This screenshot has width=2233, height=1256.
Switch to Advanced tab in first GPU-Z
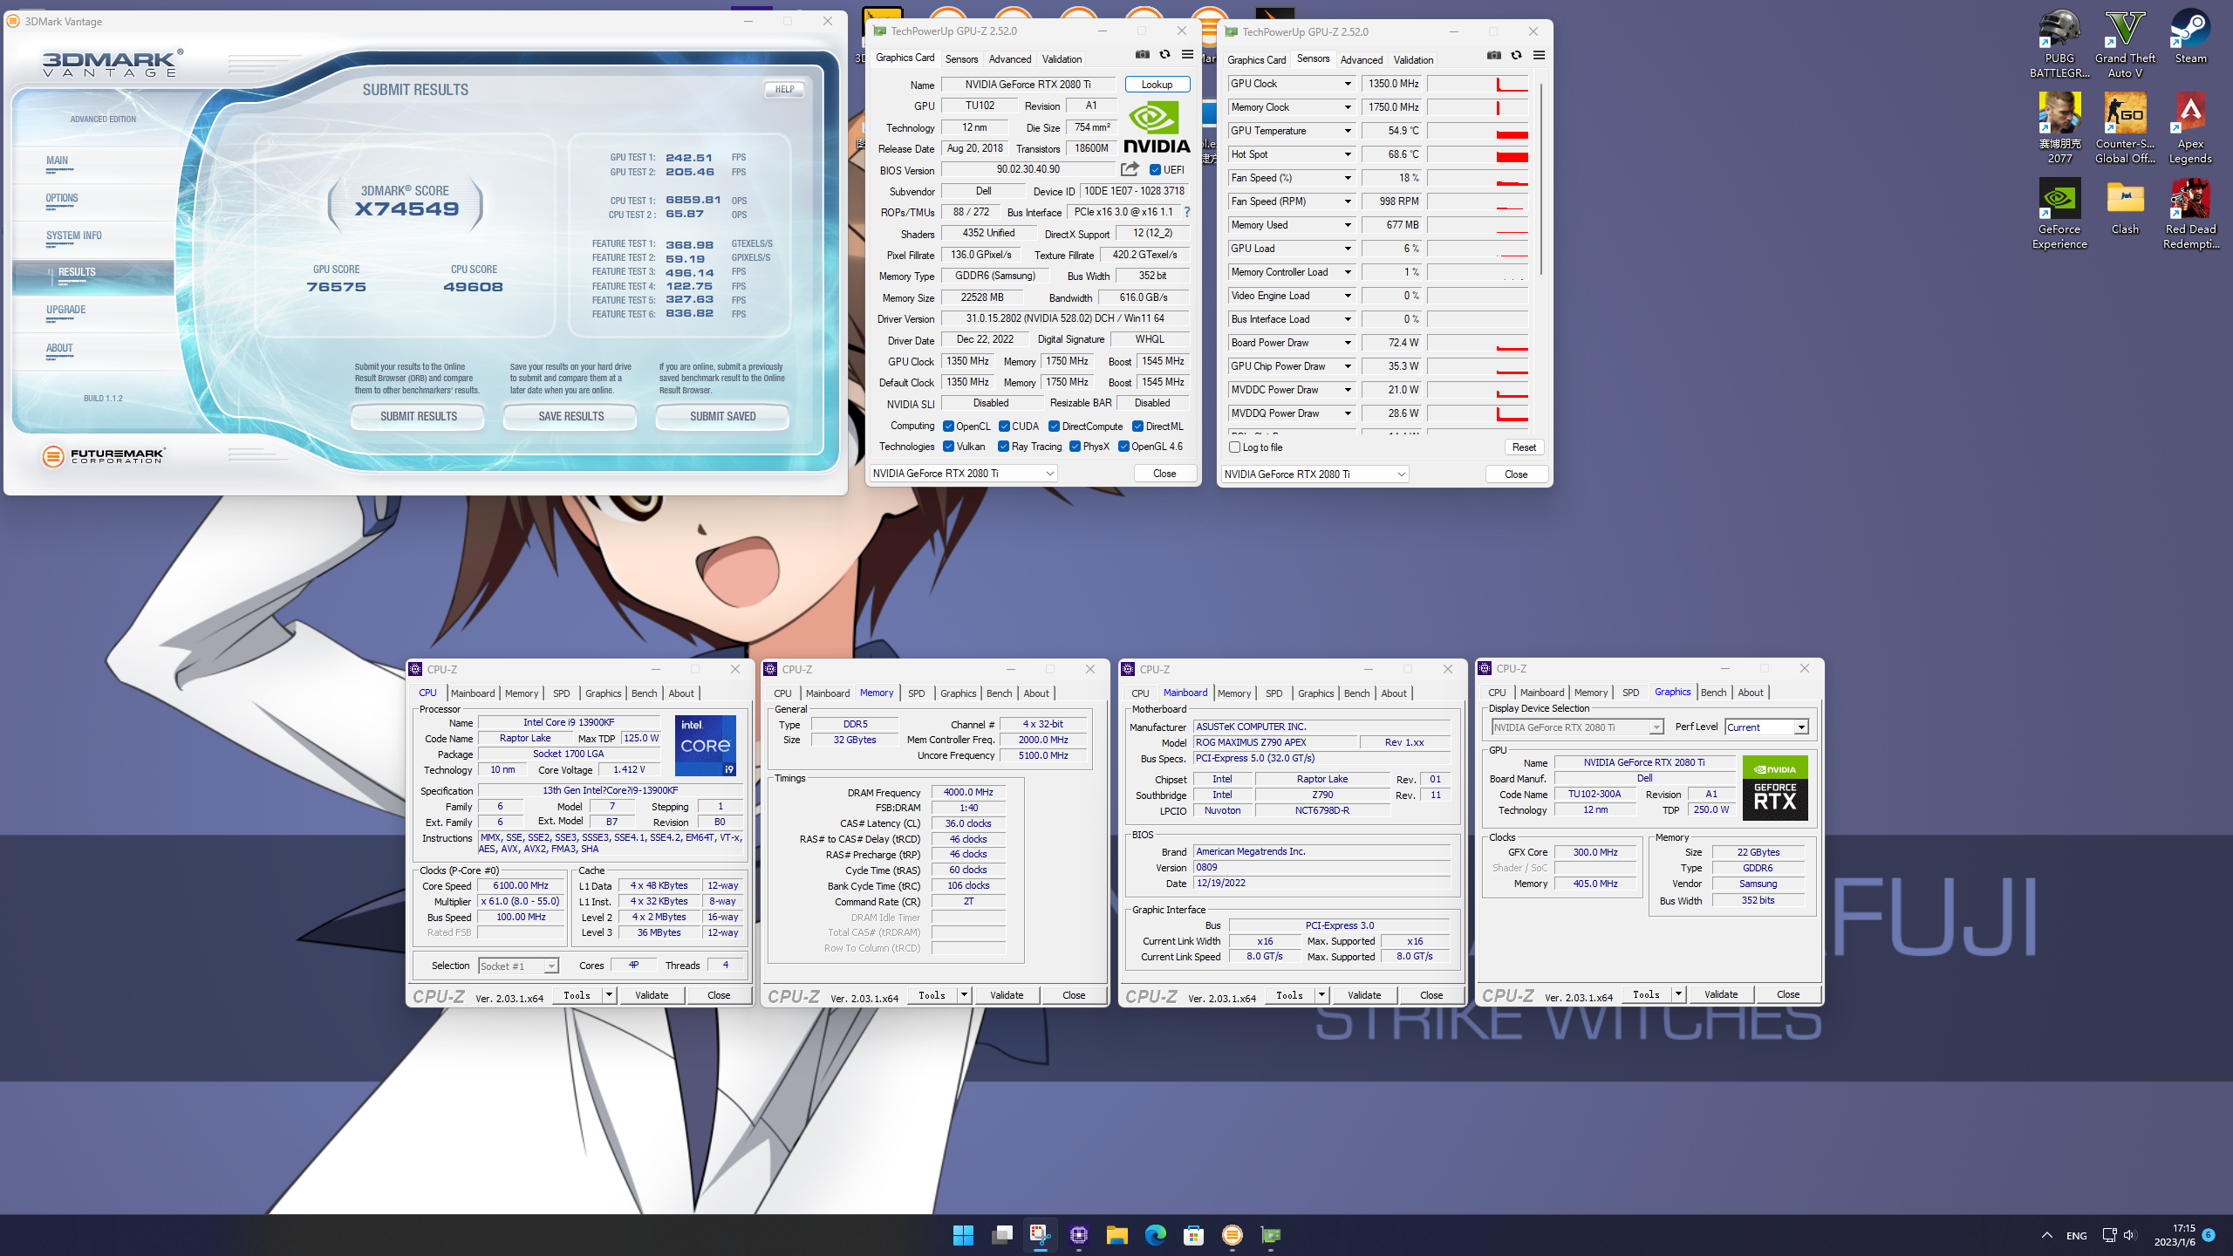pyautogui.click(x=1009, y=59)
